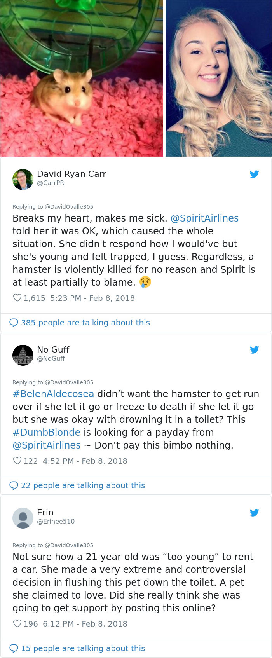Click the Twitter bird icon on No Guff's tweet

(x=255, y=350)
